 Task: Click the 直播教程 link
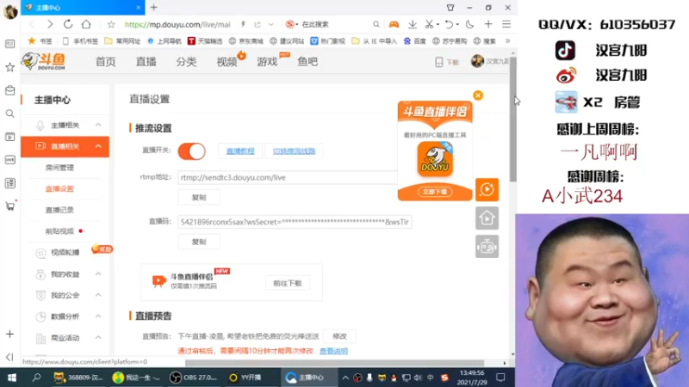240,151
